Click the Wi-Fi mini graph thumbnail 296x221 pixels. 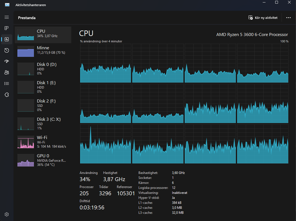point(26,142)
